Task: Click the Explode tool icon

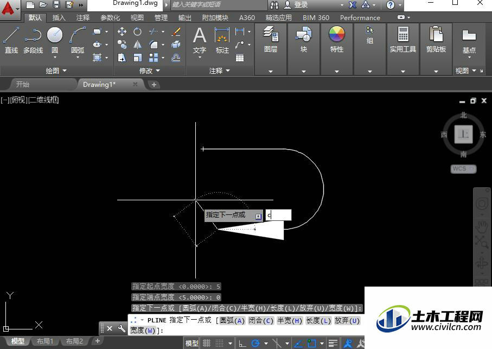Action: 176,45
